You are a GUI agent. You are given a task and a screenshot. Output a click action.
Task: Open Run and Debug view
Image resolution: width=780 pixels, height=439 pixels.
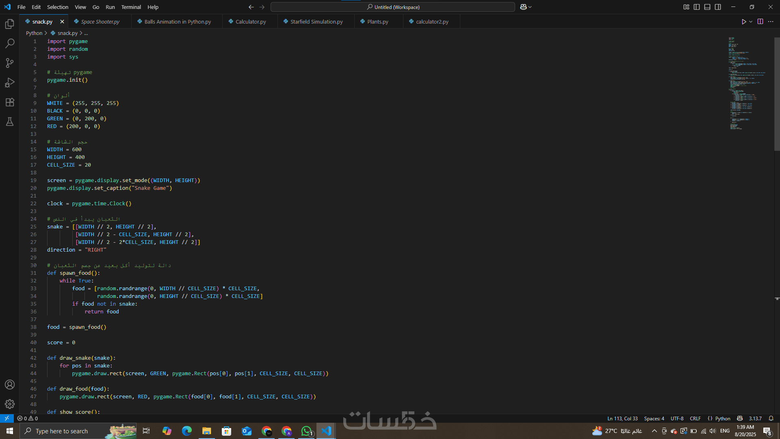10,83
